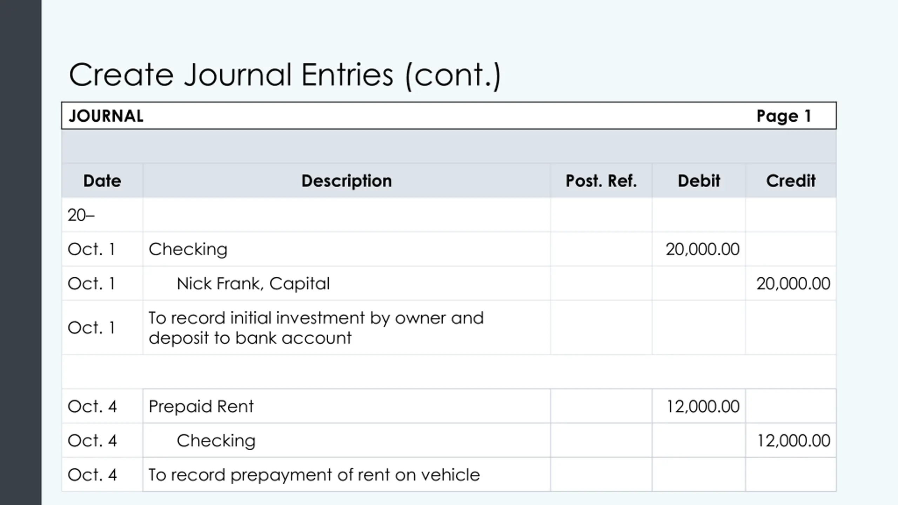The width and height of the screenshot is (898, 505).
Task: Click the 12,000.00 debit amount
Action: 703,406
